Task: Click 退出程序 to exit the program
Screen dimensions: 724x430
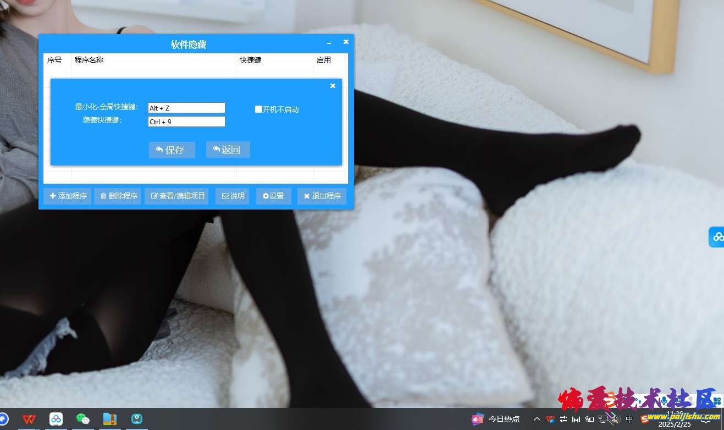Action: tap(322, 196)
